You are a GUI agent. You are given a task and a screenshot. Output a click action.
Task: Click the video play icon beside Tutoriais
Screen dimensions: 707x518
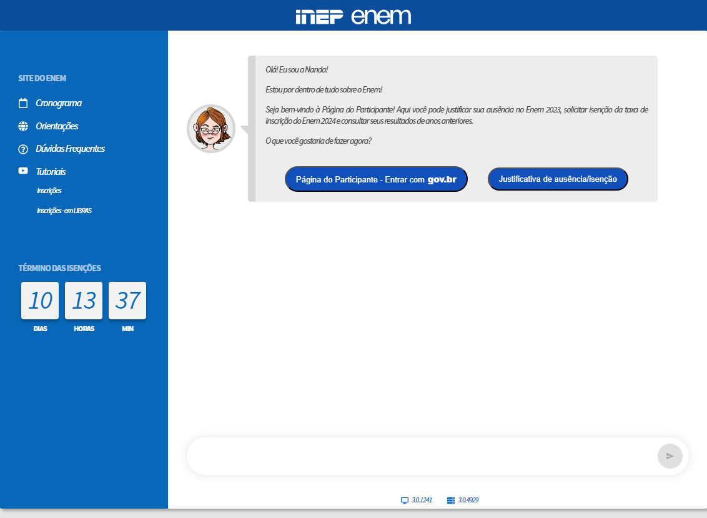pyautogui.click(x=23, y=171)
